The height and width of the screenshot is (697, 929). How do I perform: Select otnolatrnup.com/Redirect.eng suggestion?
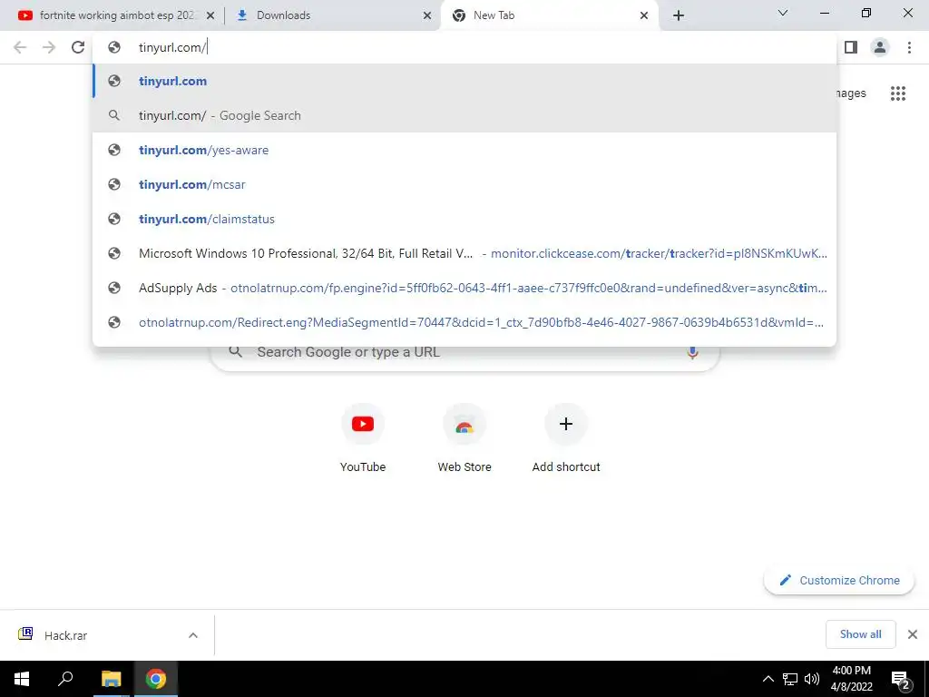tap(464, 322)
